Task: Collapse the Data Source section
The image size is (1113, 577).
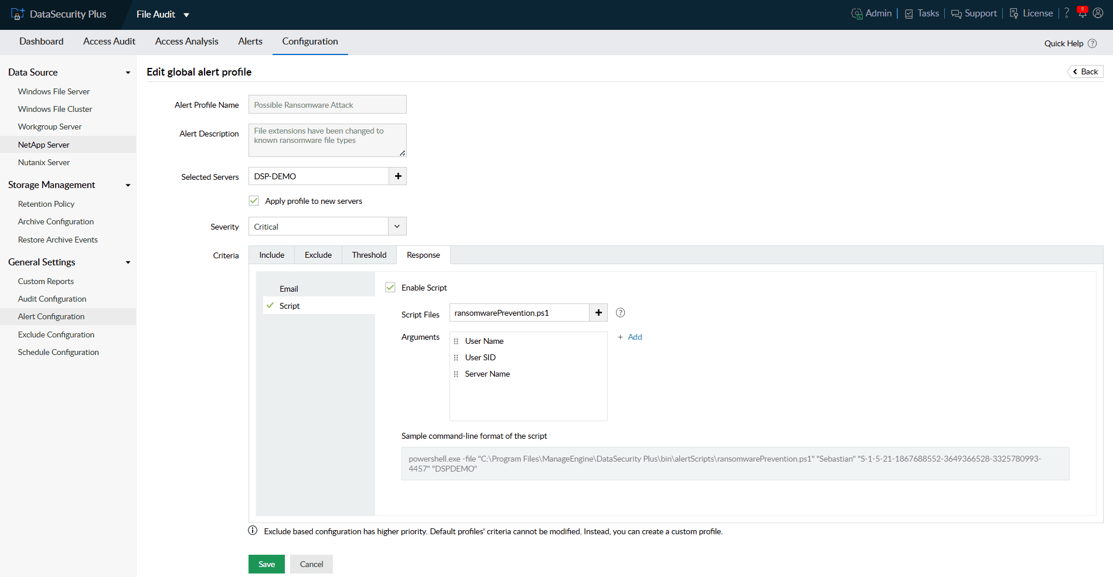Action: coord(128,73)
